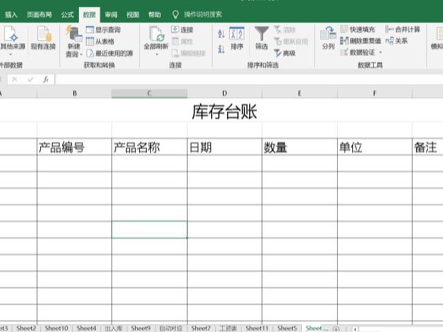
Task: Open 高级 advanced filter
Action: pos(284,53)
